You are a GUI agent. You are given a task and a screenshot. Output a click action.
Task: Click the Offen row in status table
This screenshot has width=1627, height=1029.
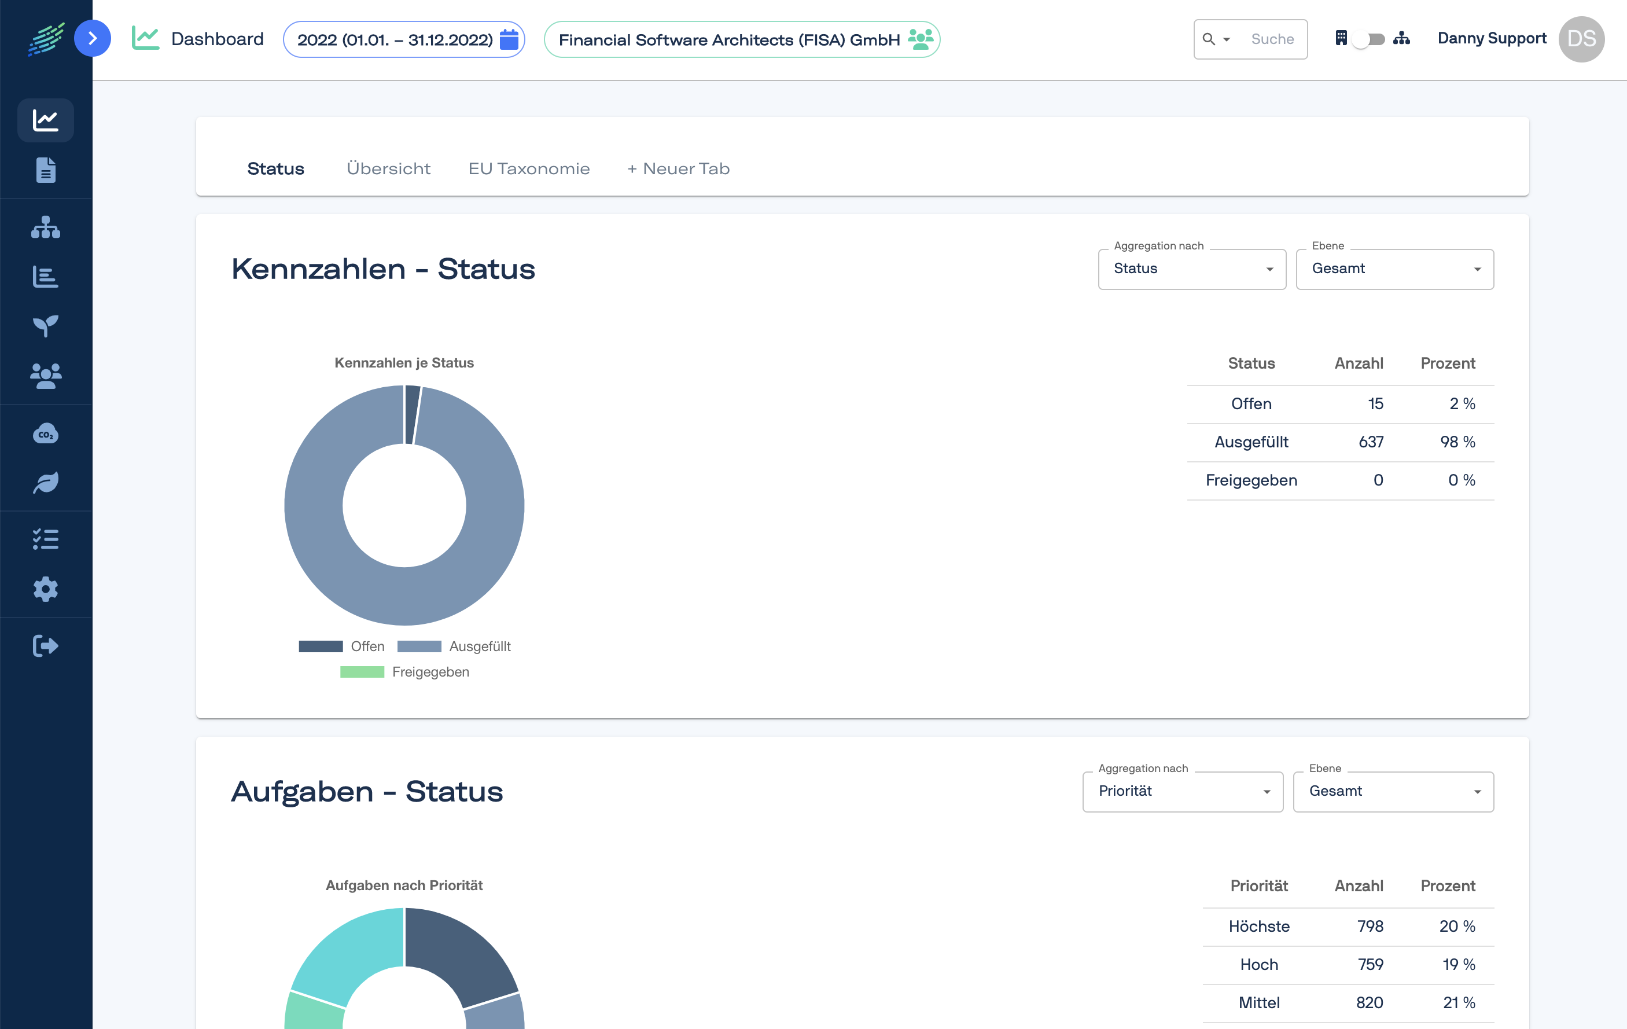tap(1341, 403)
